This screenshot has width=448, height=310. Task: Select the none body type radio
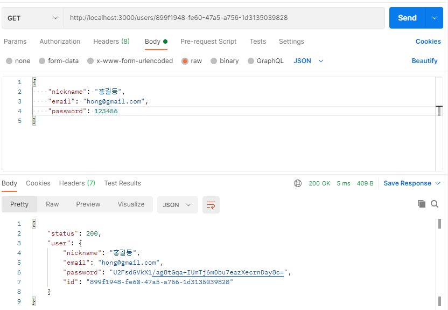point(9,61)
